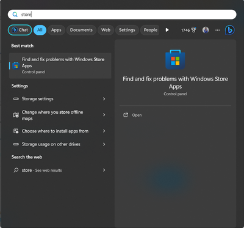Image resolution: width=244 pixels, height=228 pixels.
Task: Click the drive icon beside Storage usage result
Action: point(16,144)
